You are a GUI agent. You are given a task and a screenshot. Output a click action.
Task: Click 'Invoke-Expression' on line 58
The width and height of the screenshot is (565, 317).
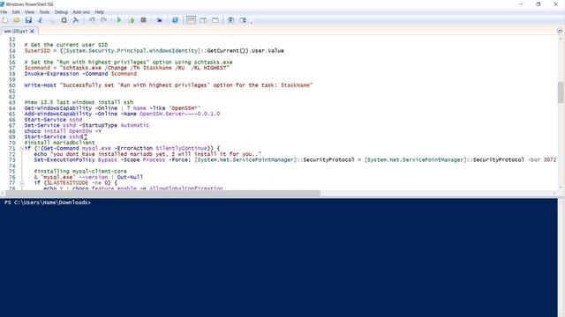point(51,74)
